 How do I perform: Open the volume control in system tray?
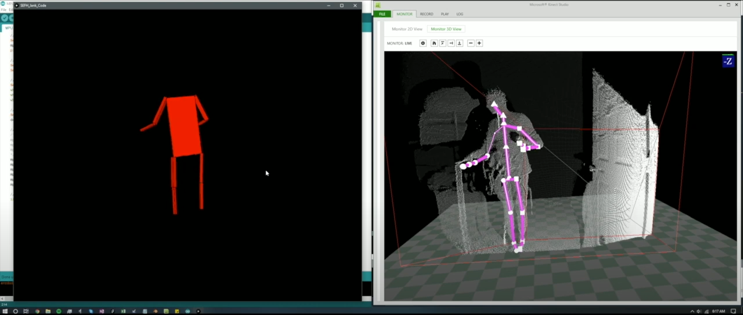click(699, 311)
